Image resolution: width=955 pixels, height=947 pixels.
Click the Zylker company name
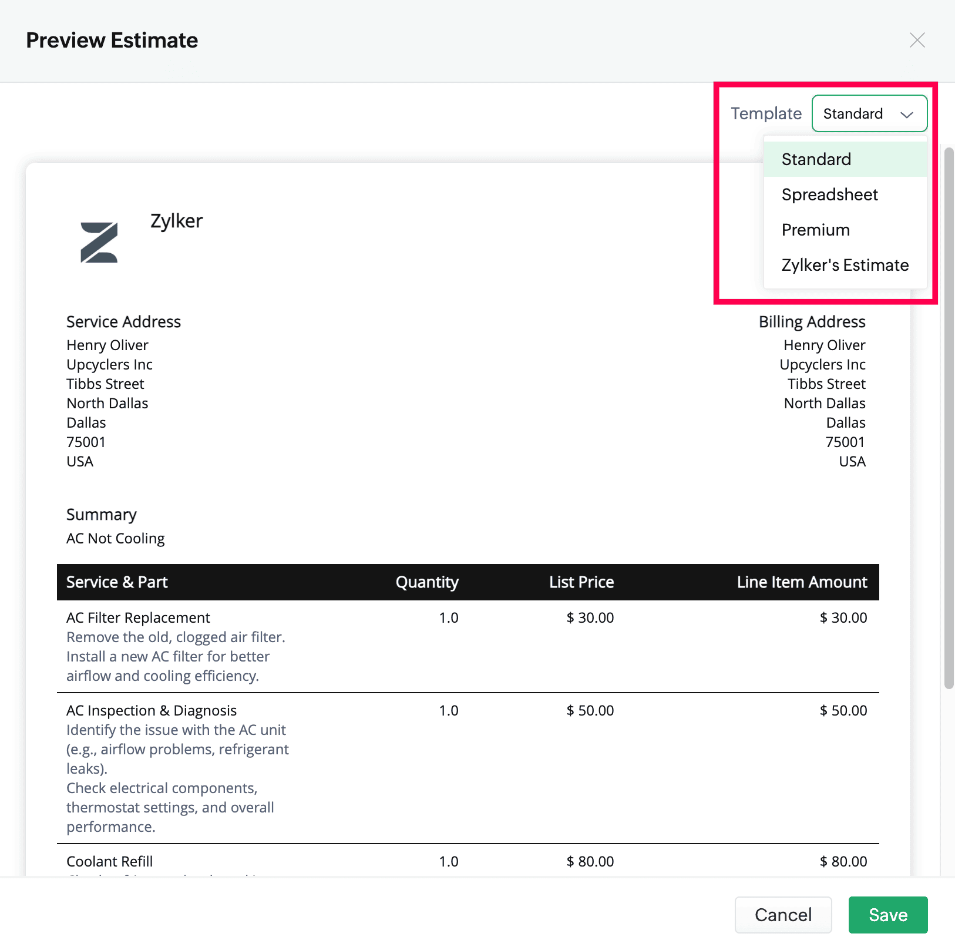coord(176,221)
